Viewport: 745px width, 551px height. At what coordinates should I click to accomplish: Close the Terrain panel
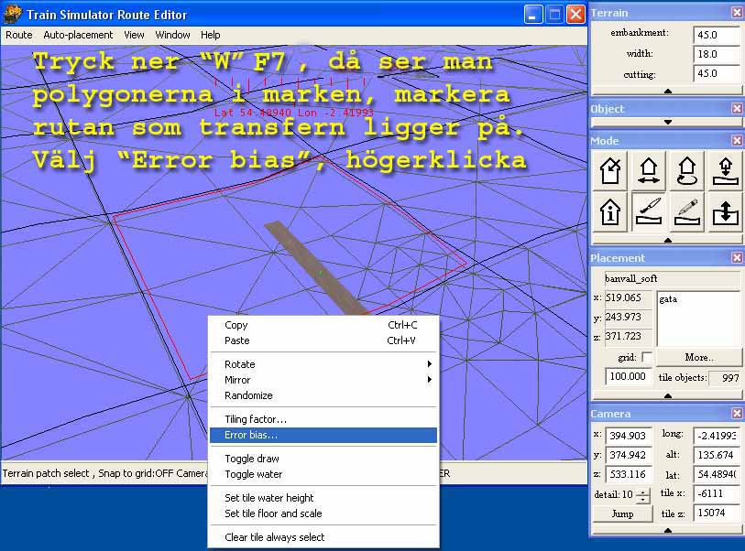pos(737,13)
